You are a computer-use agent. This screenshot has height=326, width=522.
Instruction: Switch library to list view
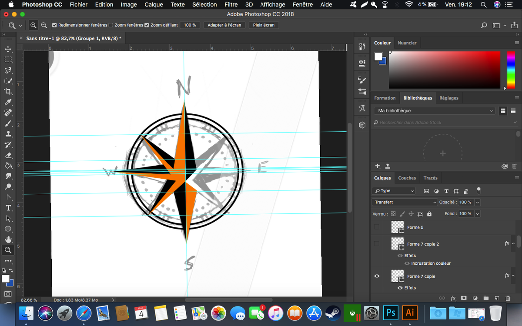tap(513, 111)
